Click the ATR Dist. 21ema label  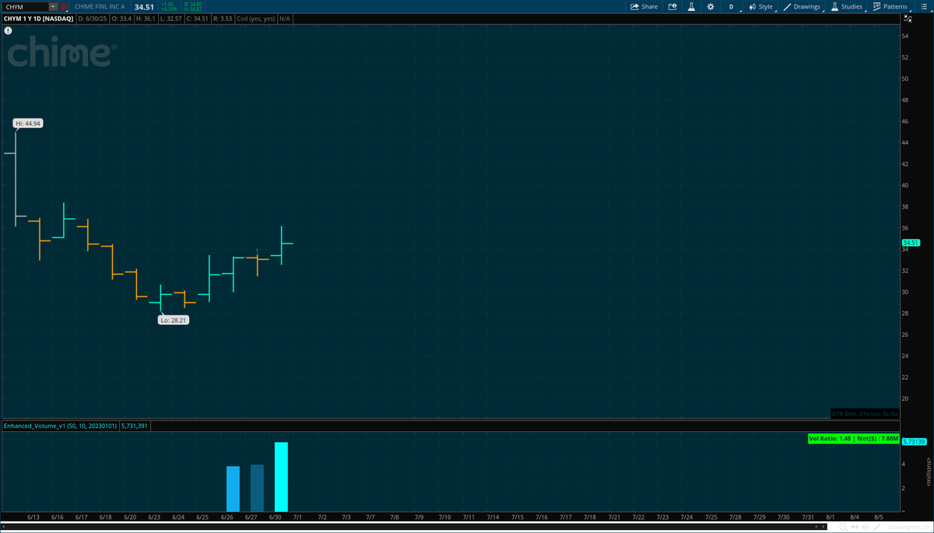865,413
